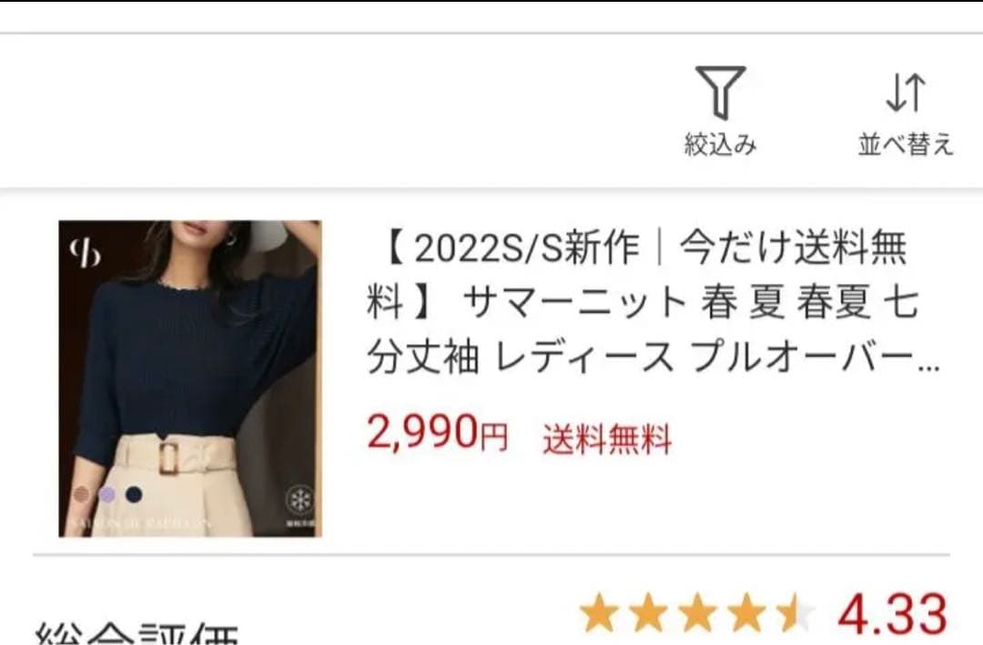Image resolution: width=983 pixels, height=645 pixels.
Task: Open the 絞込み funnel filter icon
Action: point(720,92)
